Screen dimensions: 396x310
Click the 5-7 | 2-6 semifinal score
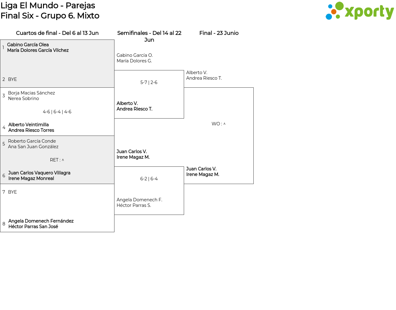coord(149,82)
